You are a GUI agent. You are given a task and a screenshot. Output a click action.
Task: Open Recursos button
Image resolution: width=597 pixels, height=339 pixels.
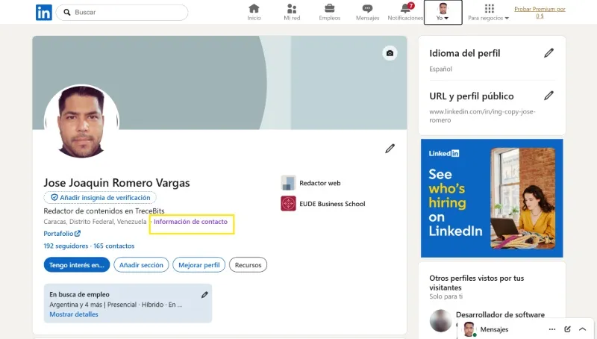(248, 265)
